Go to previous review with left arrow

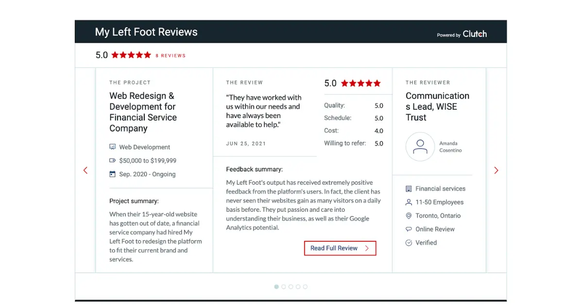(x=86, y=170)
